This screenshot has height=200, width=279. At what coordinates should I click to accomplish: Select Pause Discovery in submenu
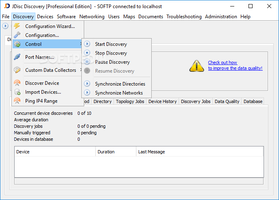coord(117,62)
